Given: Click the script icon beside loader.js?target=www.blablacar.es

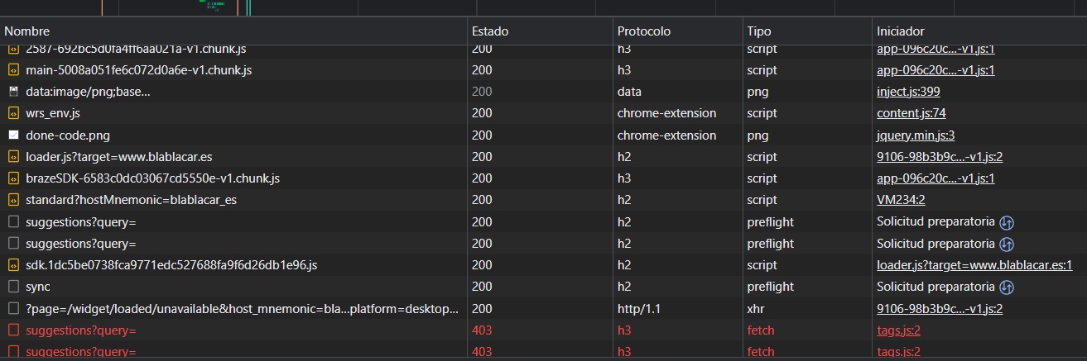Looking at the screenshot, I should point(13,156).
